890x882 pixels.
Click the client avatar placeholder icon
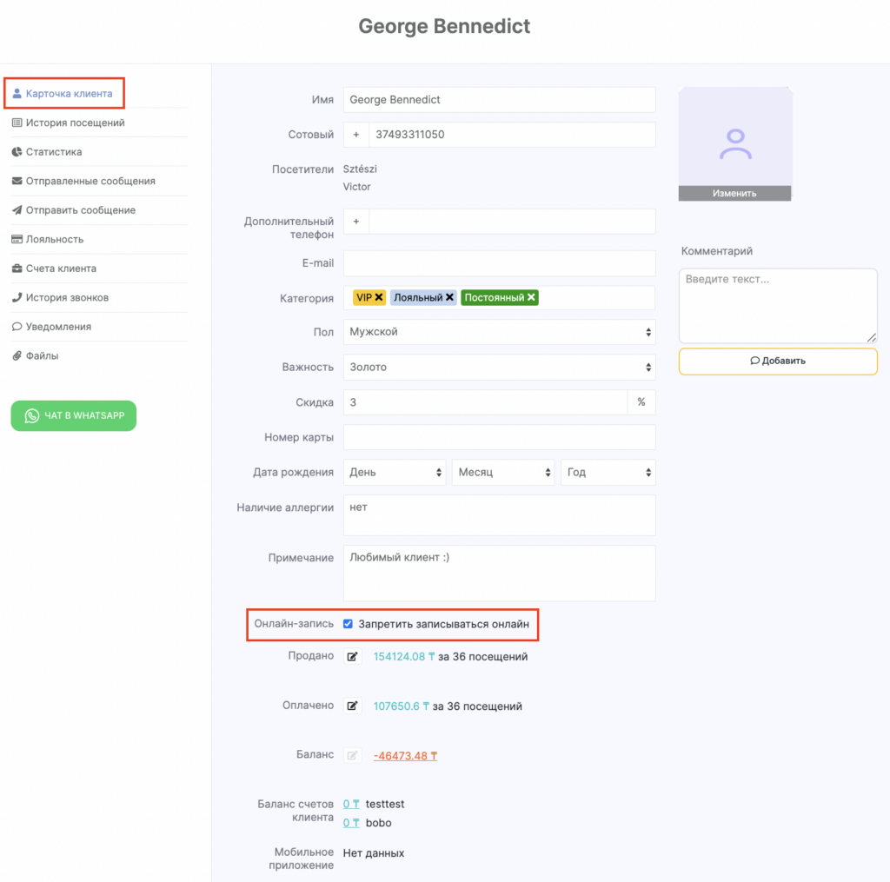[x=734, y=143]
